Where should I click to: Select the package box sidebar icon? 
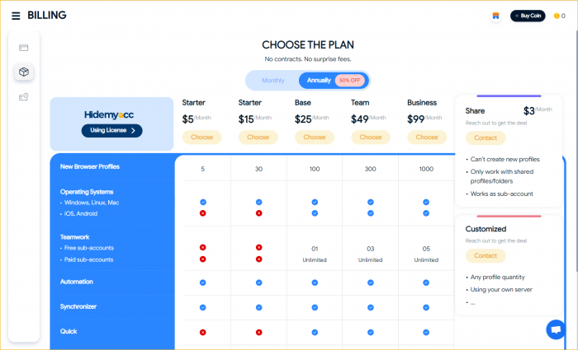[x=24, y=72]
